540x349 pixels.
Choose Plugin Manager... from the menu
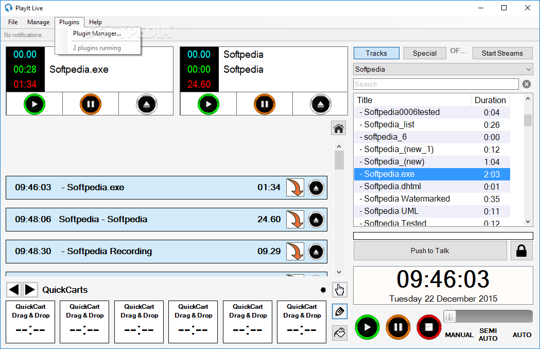pos(97,34)
